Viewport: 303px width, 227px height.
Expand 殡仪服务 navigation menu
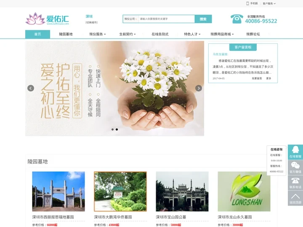[x=98, y=34]
